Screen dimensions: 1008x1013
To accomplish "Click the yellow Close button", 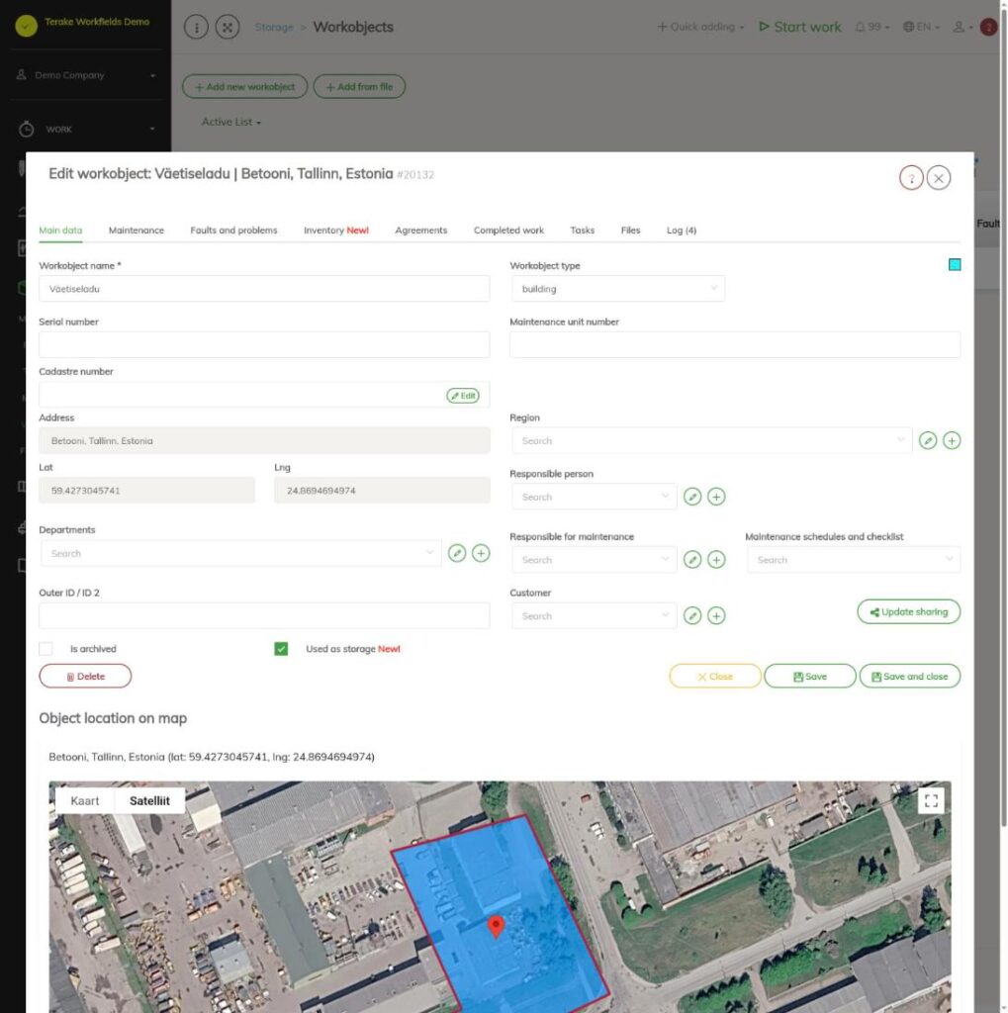I will pyautogui.click(x=715, y=677).
